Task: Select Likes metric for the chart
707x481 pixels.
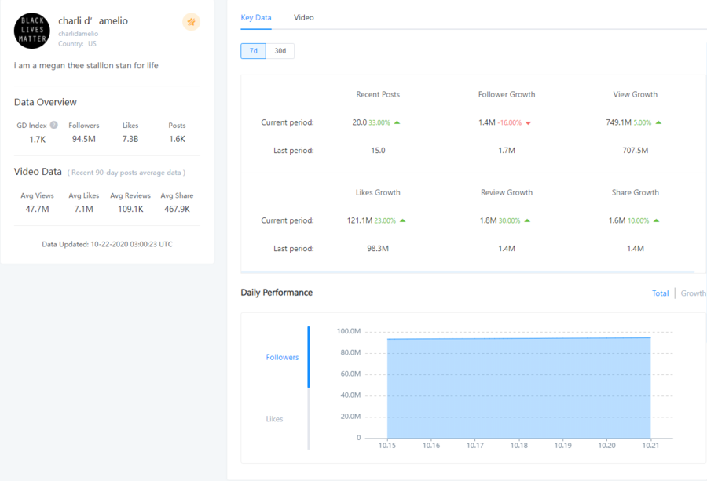Action: click(274, 419)
